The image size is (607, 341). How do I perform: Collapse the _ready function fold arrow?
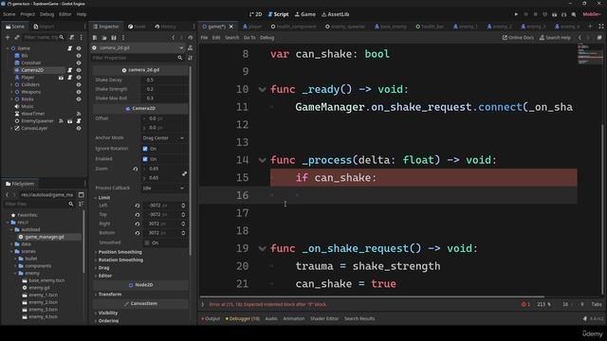(262, 90)
